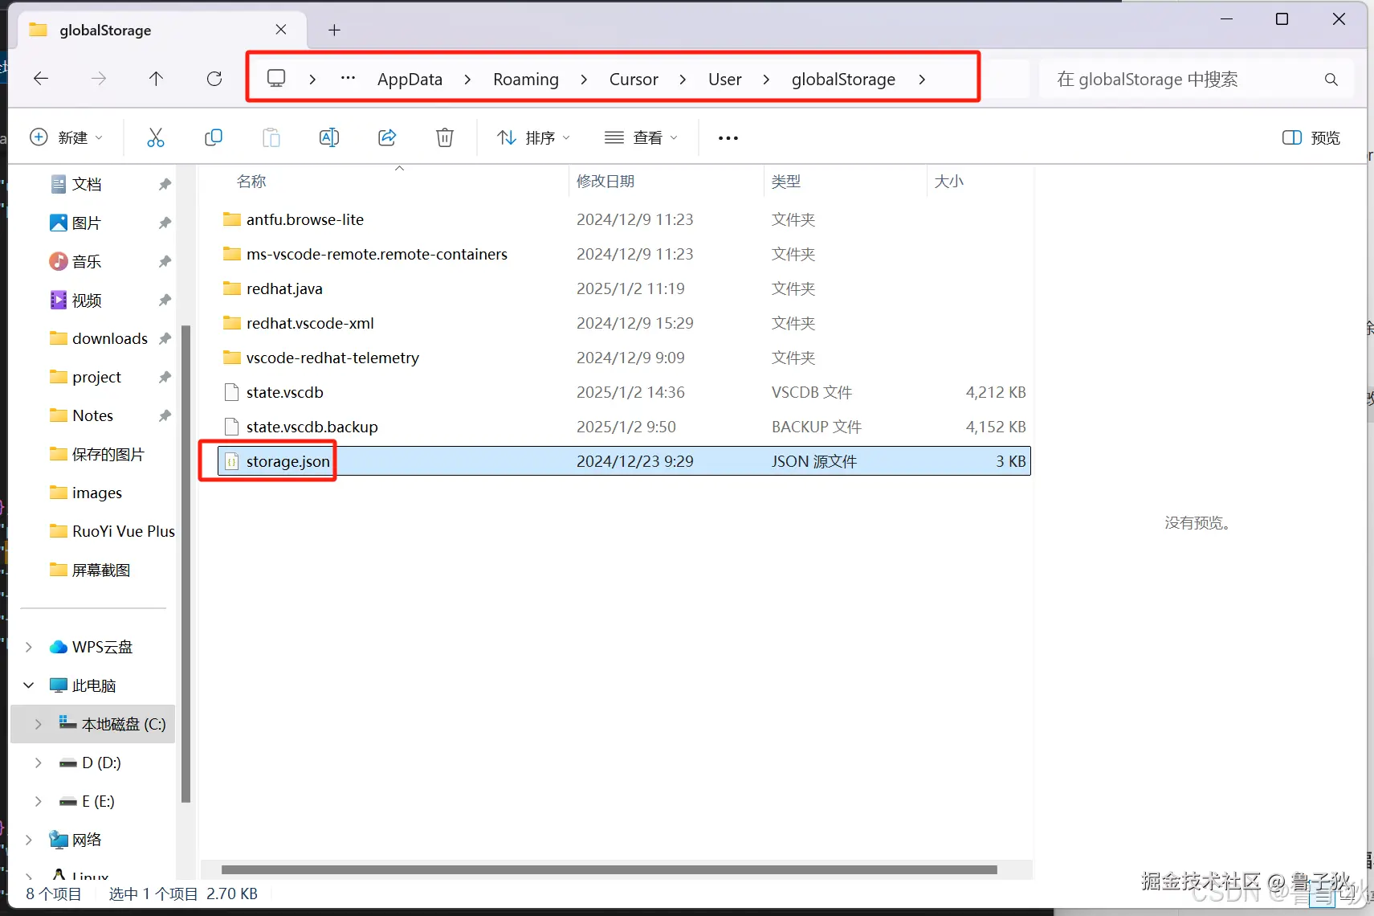The width and height of the screenshot is (1374, 916).
Task: Click the search magnifier icon
Action: tap(1331, 80)
